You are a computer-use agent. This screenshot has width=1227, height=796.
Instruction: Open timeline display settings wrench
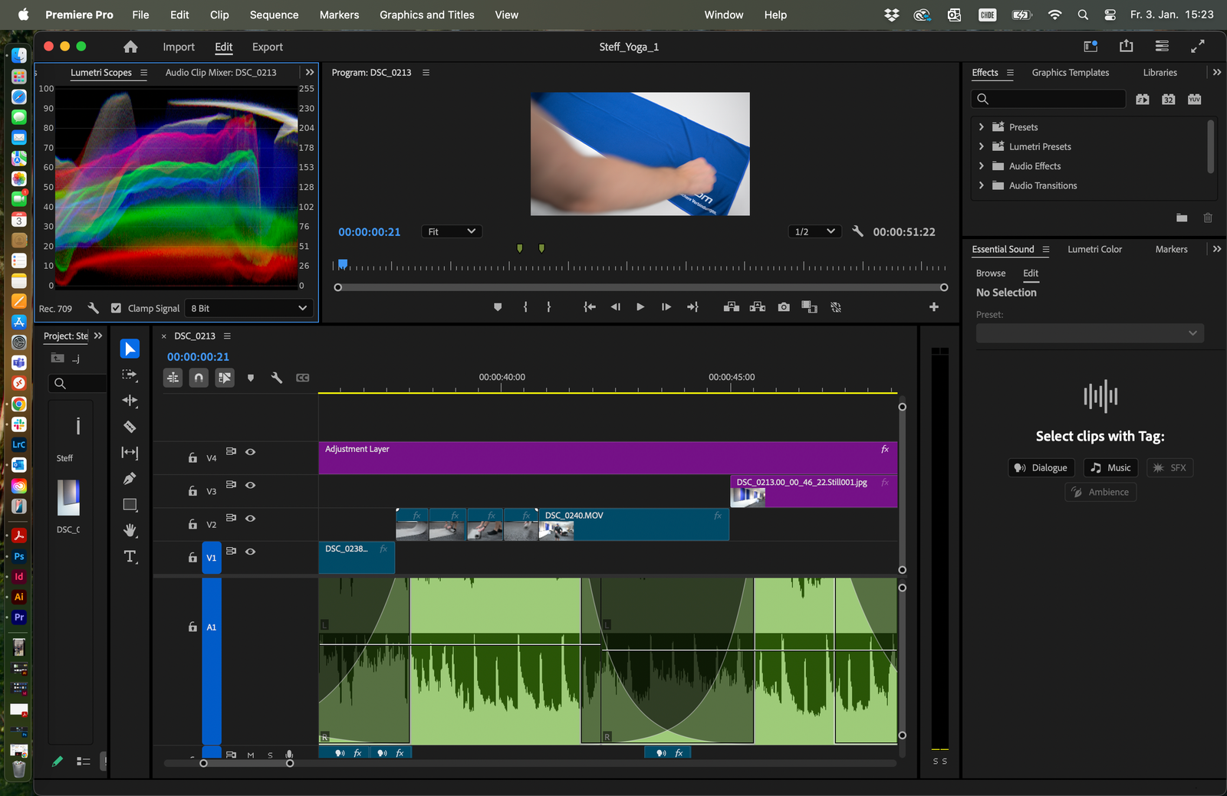277,378
